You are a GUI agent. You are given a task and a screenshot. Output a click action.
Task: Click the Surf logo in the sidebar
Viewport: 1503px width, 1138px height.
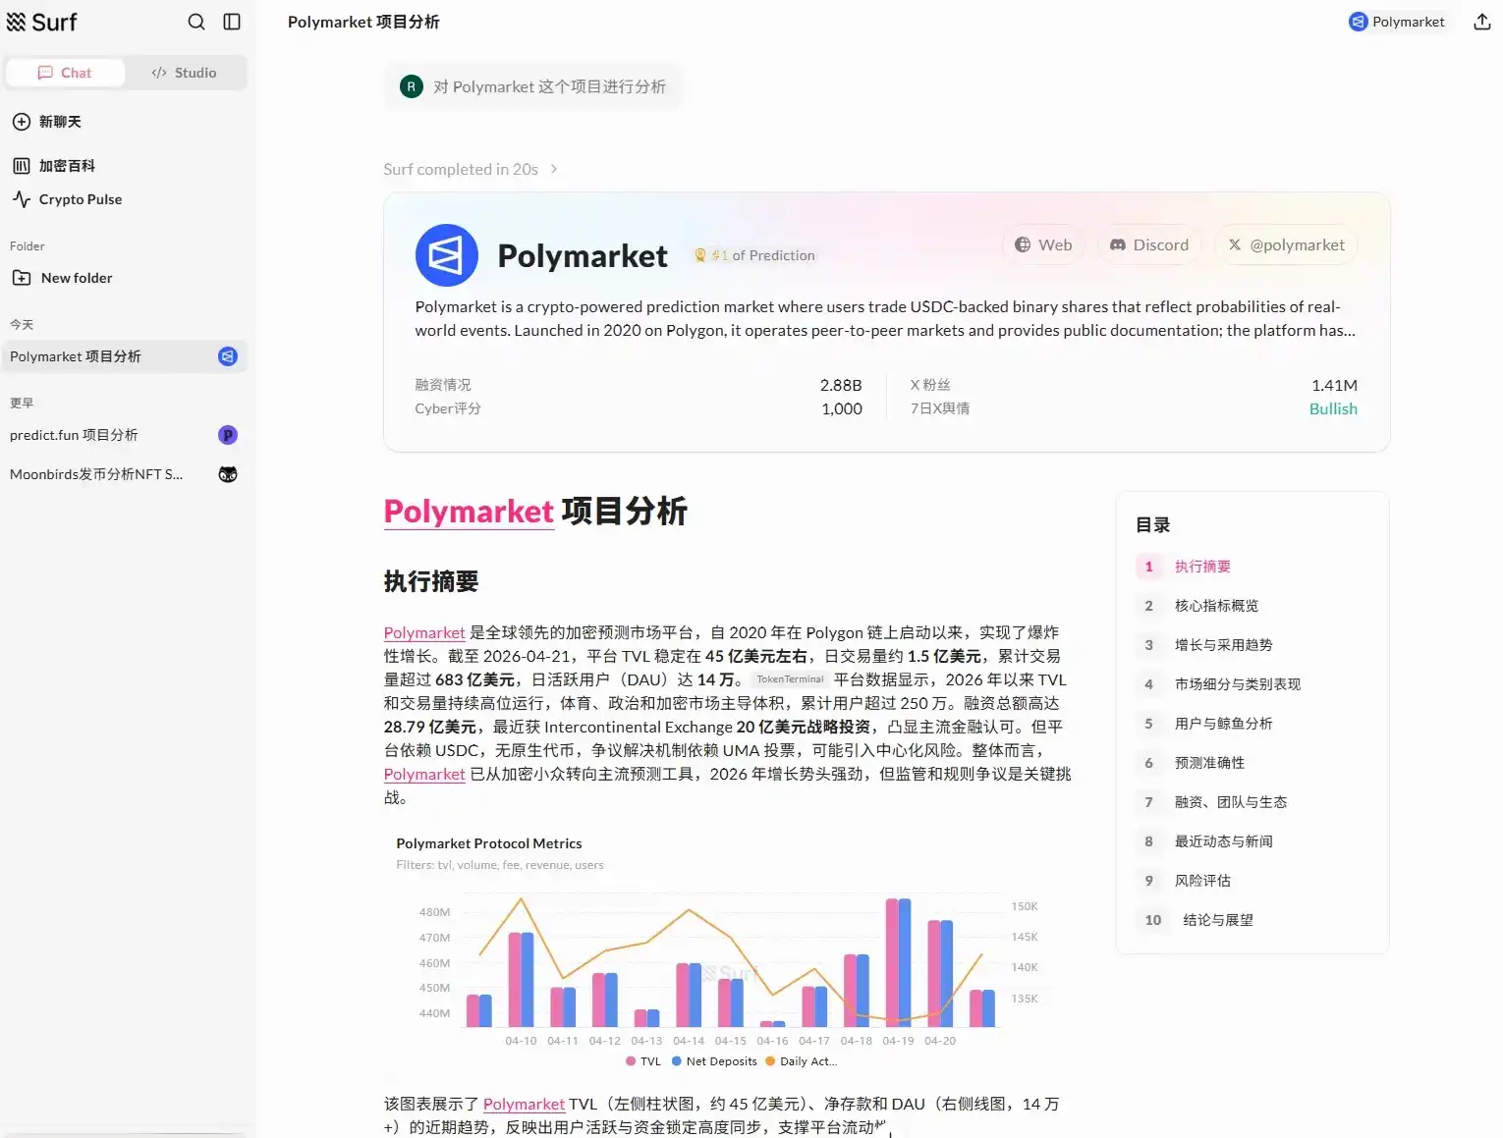point(41,22)
